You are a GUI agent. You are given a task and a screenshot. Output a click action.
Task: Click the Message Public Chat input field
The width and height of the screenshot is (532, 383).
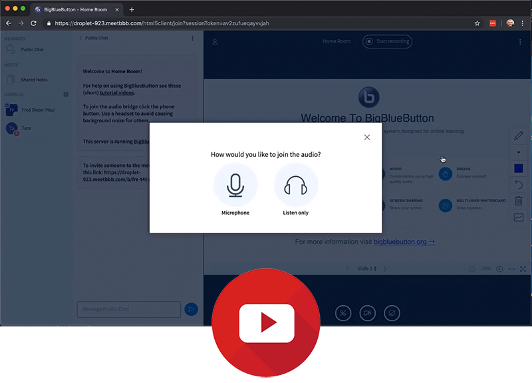(128, 309)
